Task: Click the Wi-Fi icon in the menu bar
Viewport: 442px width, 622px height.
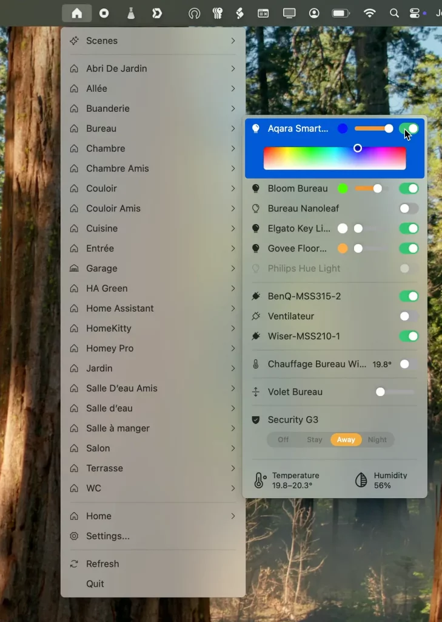Action: pos(369,13)
